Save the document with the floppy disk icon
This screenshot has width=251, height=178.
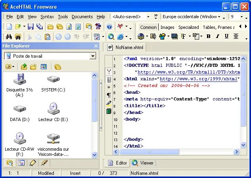pyautogui.click(x=30, y=27)
